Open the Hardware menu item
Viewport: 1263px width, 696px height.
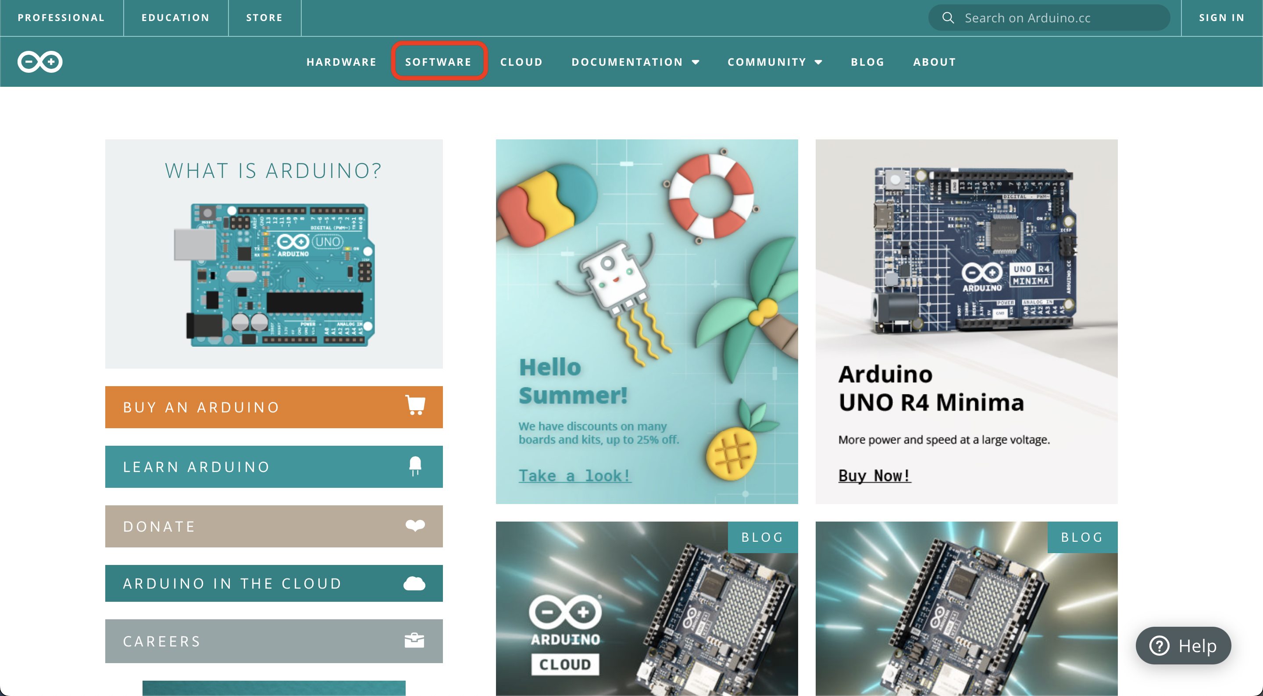pyautogui.click(x=341, y=62)
